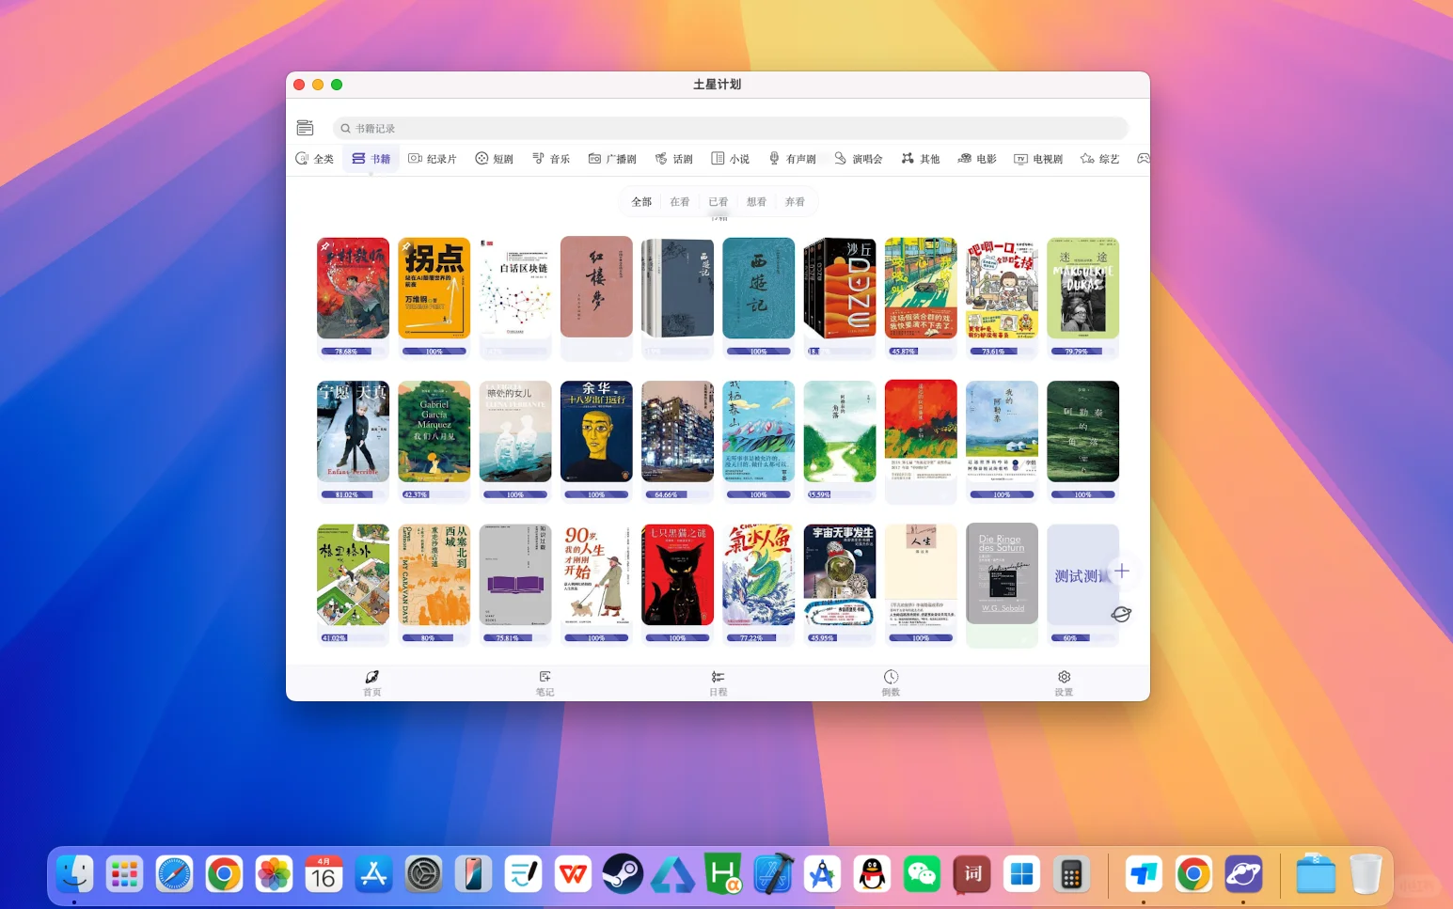Select the 其他 category

(x=921, y=159)
